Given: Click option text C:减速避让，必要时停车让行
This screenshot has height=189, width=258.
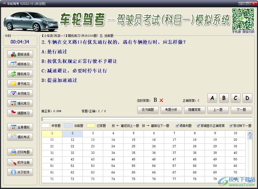Looking at the screenshot, I should click(x=74, y=71).
